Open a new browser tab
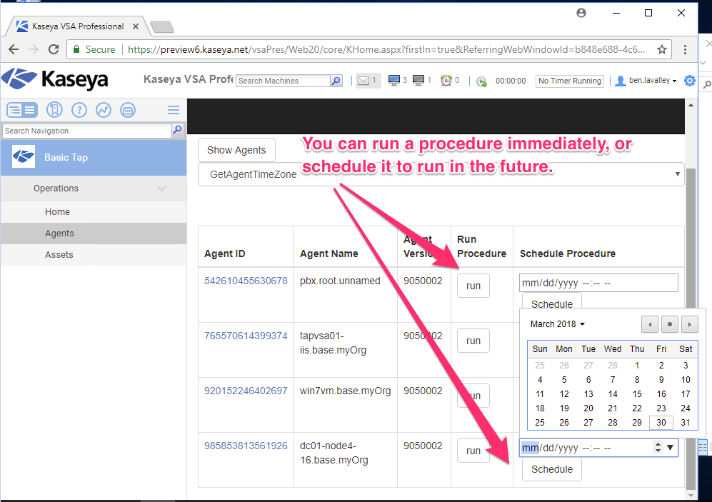 pos(162,27)
